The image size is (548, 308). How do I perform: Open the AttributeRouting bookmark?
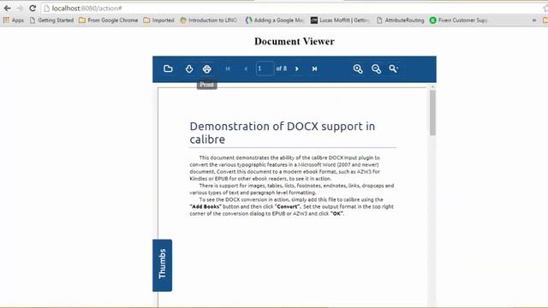[x=401, y=21]
